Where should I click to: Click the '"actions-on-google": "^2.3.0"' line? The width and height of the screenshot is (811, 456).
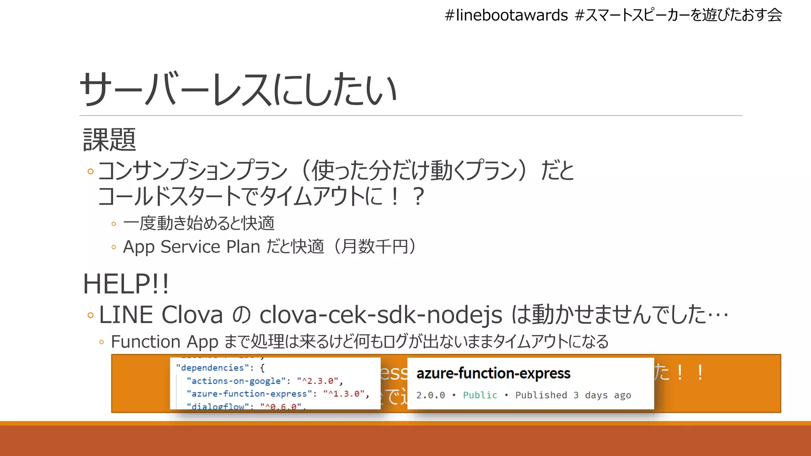(x=265, y=381)
